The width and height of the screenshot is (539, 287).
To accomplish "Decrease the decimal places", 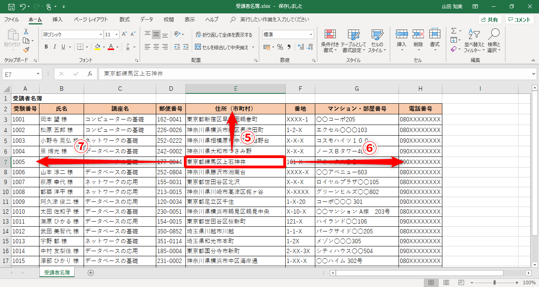I will point(310,47).
